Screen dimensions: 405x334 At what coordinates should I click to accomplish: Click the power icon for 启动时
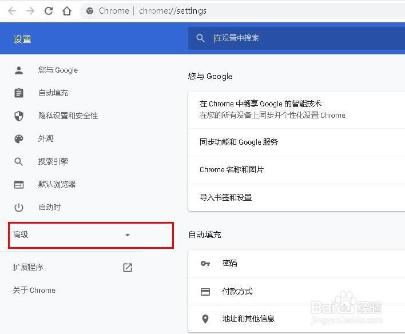click(19, 208)
